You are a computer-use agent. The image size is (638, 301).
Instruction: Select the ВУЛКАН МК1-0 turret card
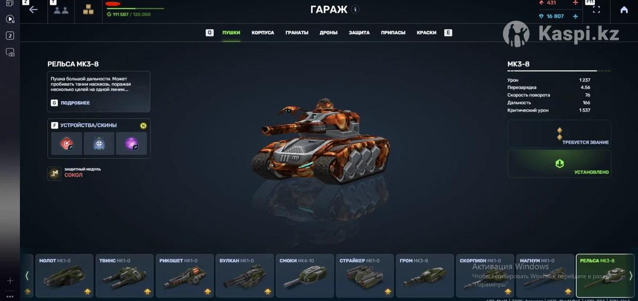[245, 276]
